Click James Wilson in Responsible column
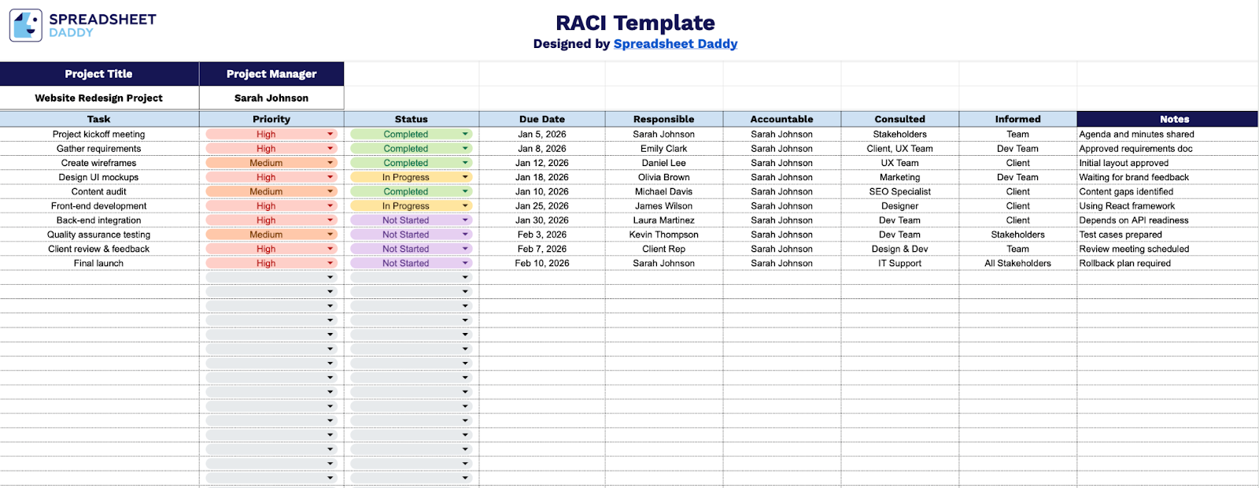Screen dimensions: 1259x488 (664, 206)
